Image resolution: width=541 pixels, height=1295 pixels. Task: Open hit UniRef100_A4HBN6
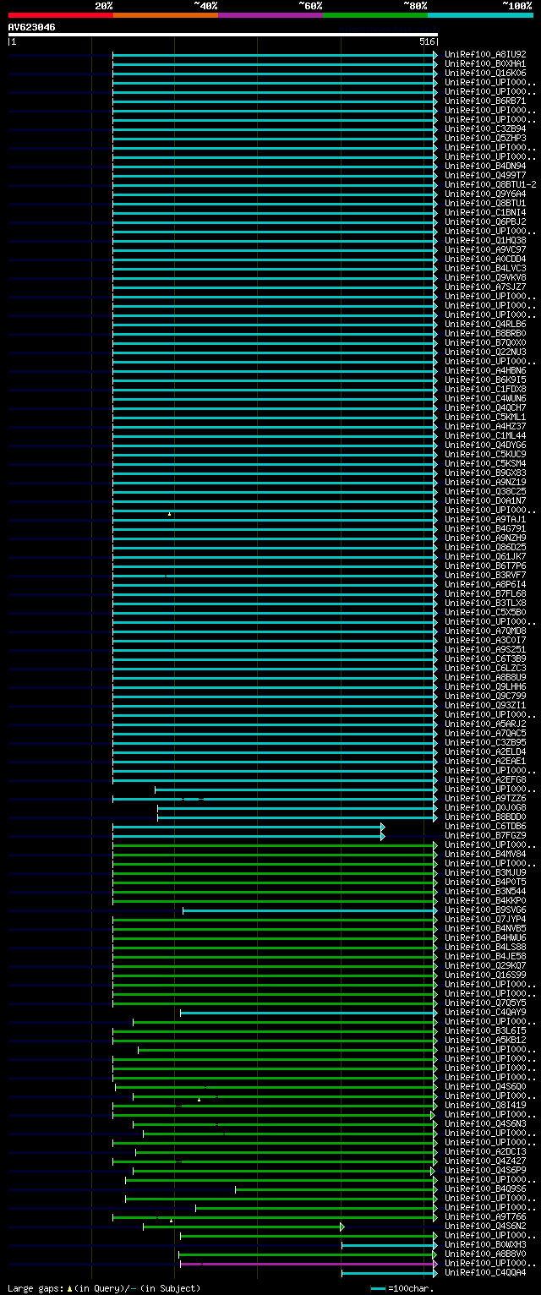(485, 370)
